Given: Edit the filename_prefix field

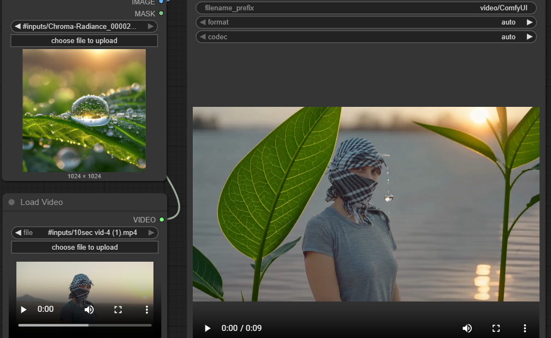Looking at the screenshot, I should tap(366, 8).
